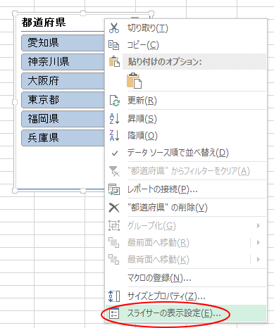Sort with 降順(O) menu entry
Viewport: 274px width, 328px height.
(x=186, y=136)
